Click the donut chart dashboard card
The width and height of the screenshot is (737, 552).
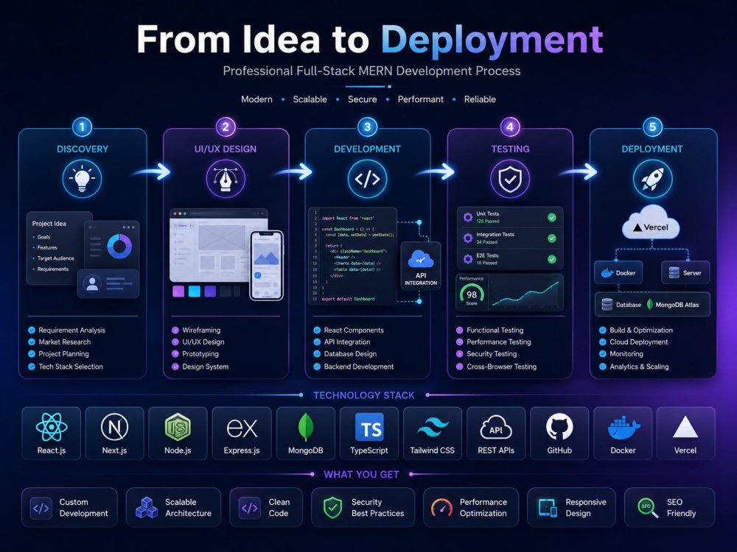point(112,245)
